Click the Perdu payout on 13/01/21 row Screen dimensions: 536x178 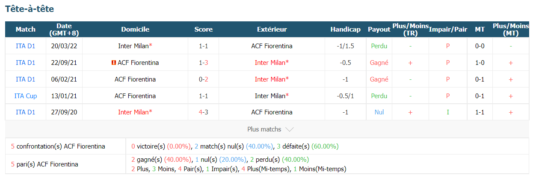[379, 96]
